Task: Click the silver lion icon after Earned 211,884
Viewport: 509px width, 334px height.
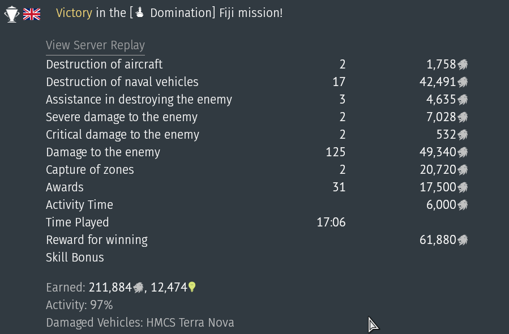Action: click(138, 288)
